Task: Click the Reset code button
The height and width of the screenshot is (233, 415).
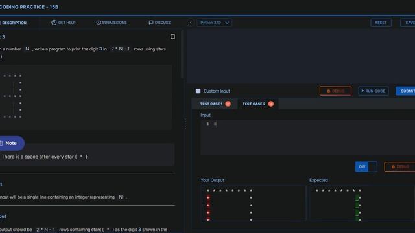Action: (381, 23)
